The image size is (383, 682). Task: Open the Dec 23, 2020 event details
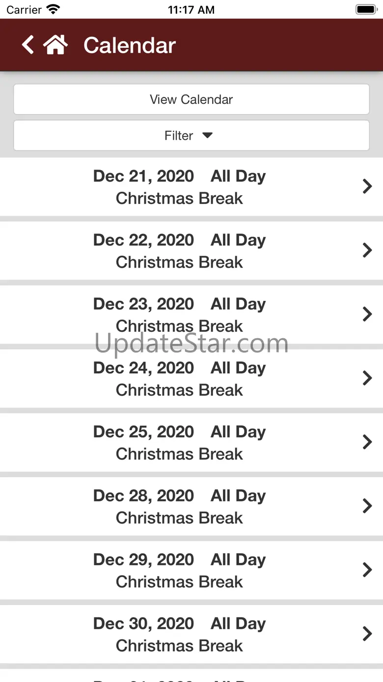coord(180,315)
